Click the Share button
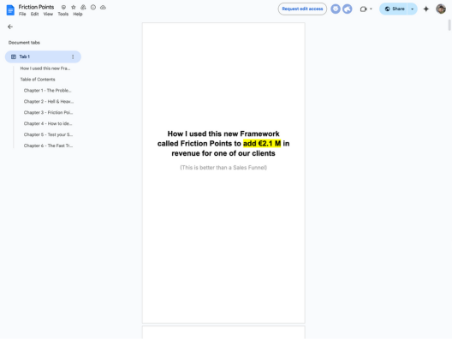Image resolution: width=452 pixels, height=339 pixels. click(394, 9)
